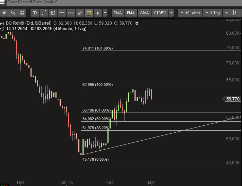This screenshot has height=186, width=242.
Task: Click the Chart Rohstoff Brent Crude Öl title
Action: pyautogui.click(x=33, y=2)
